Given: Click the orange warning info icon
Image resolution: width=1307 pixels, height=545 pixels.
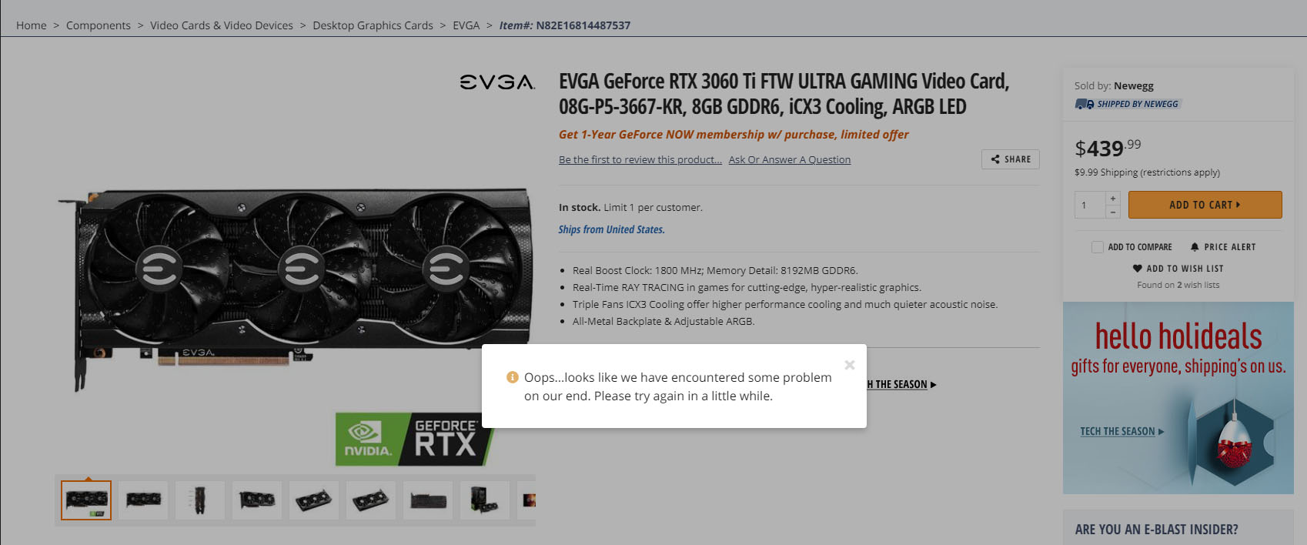Looking at the screenshot, I should (x=513, y=377).
